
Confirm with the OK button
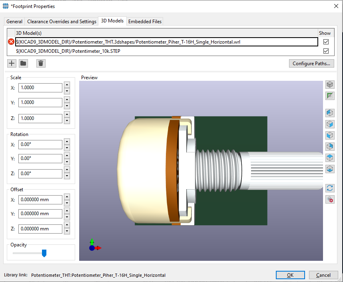pyautogui.click(x=290, y=275)
